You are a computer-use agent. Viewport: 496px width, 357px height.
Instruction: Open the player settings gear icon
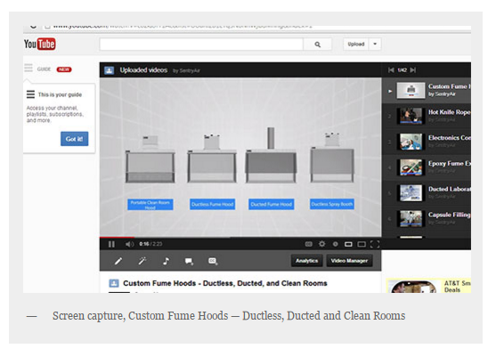point(321,244)
